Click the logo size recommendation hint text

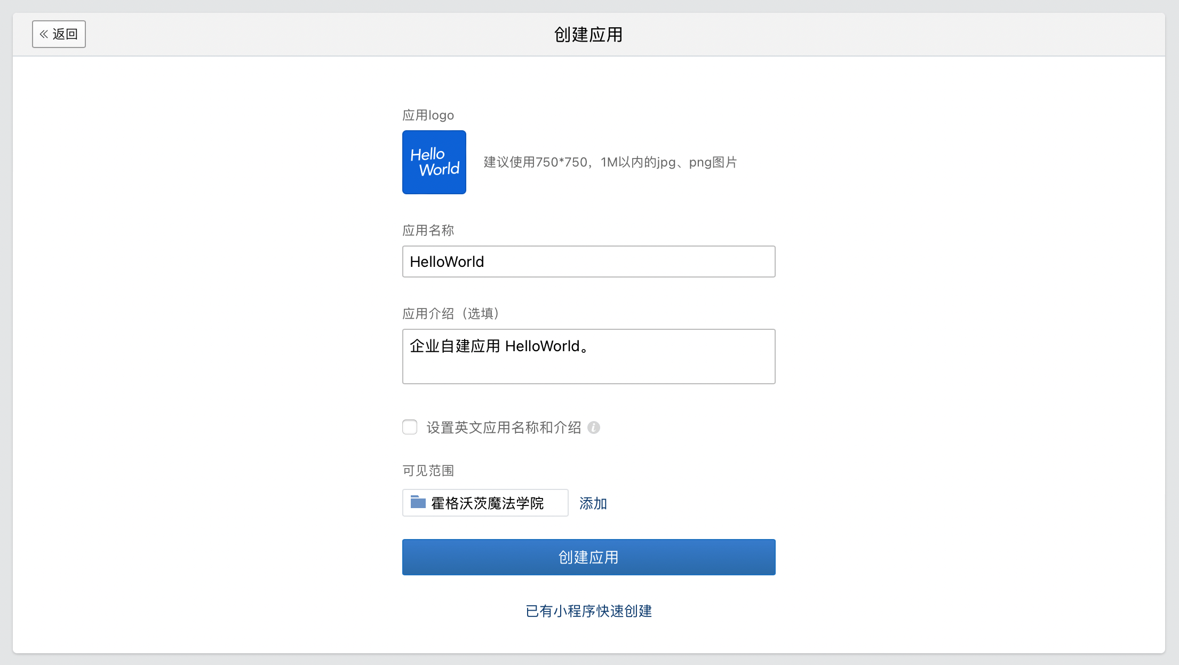click(610, 162)
